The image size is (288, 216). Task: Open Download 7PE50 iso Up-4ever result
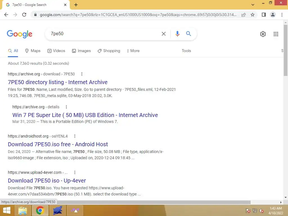(47, 181)
